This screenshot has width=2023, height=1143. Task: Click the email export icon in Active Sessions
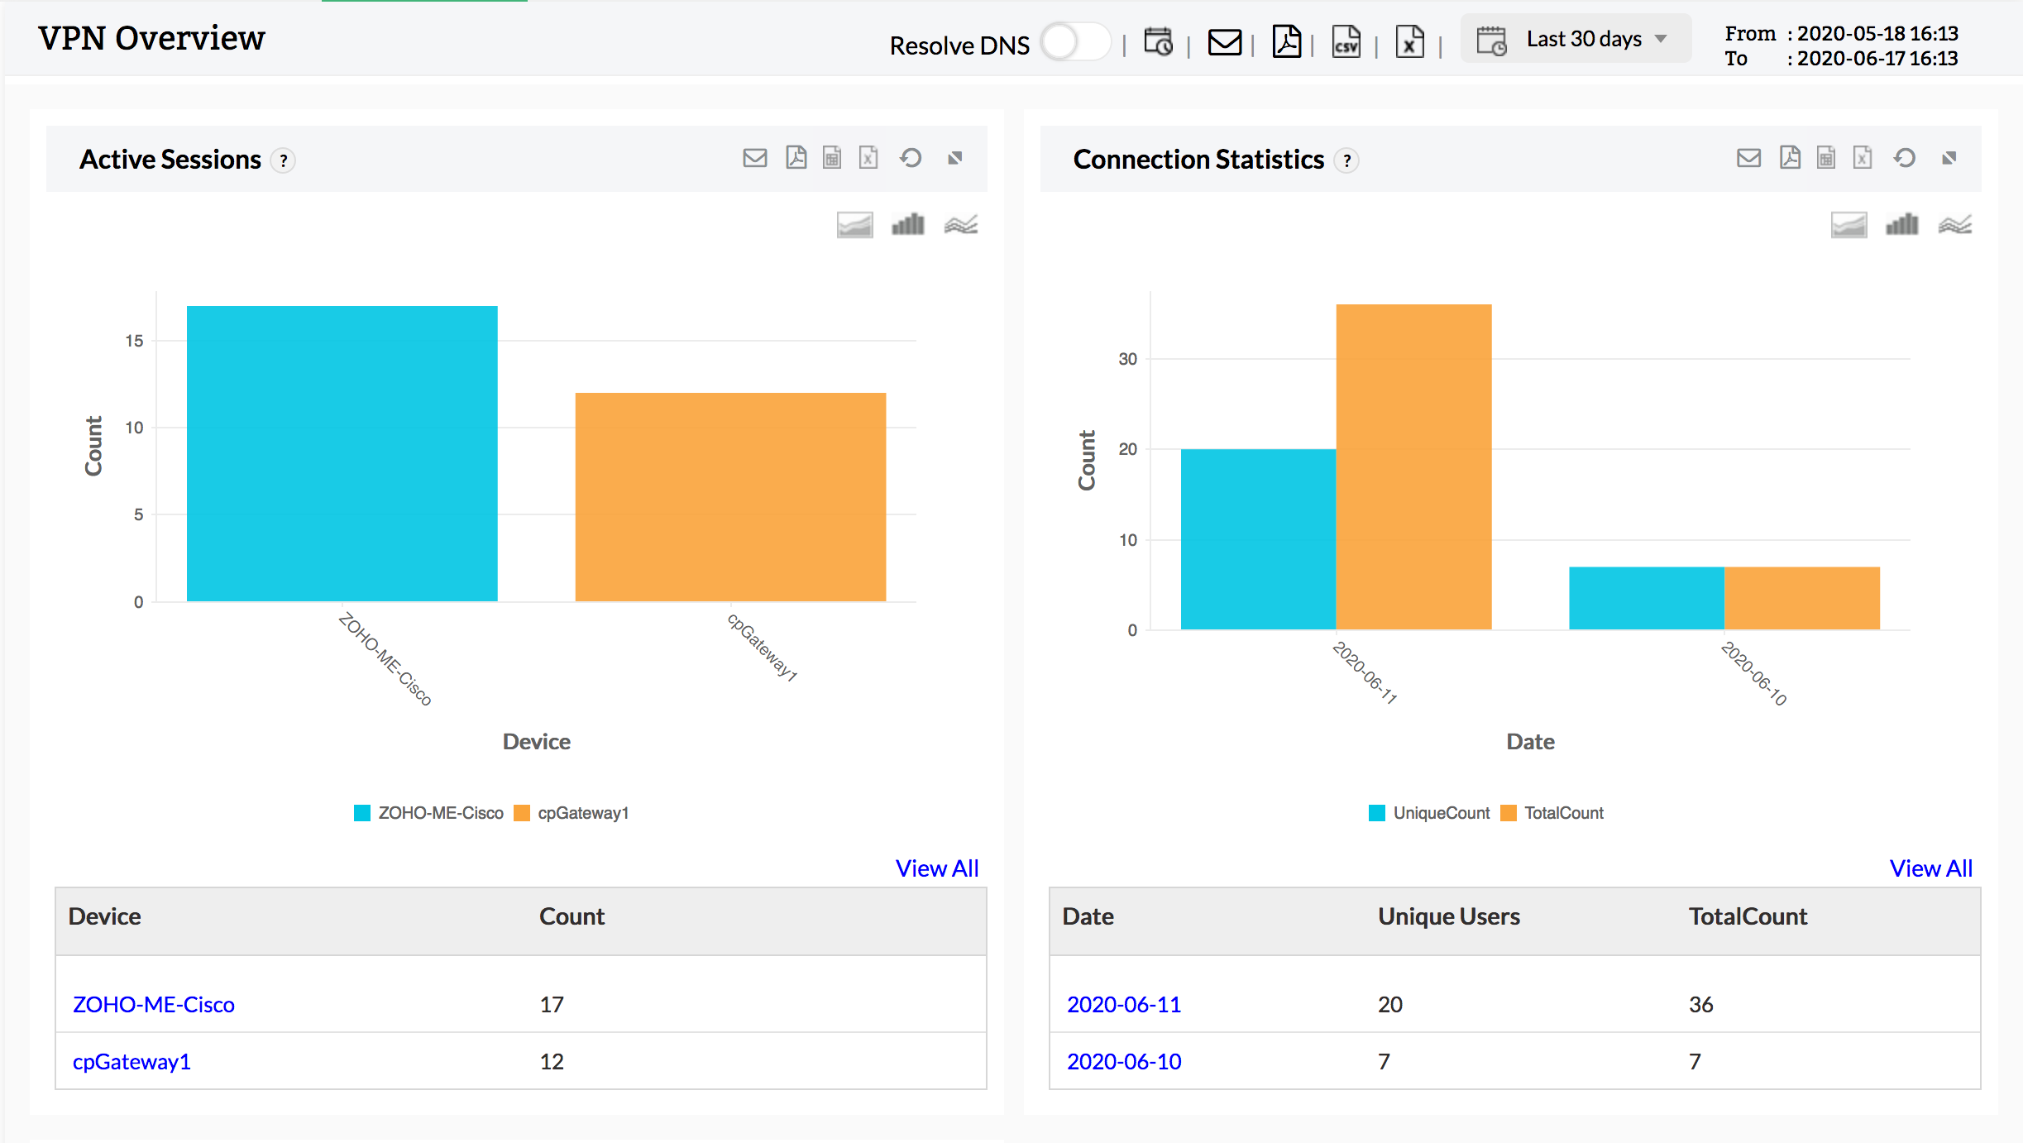pyautogui.click(x=754, y=157)
